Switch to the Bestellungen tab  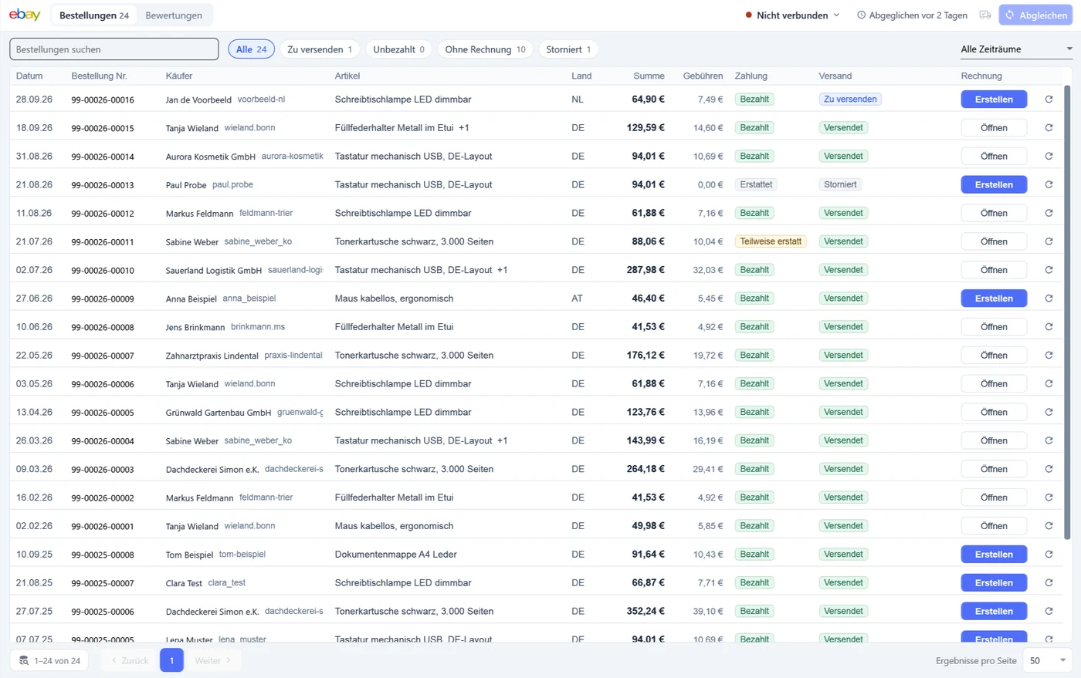[x=94, y=15]
